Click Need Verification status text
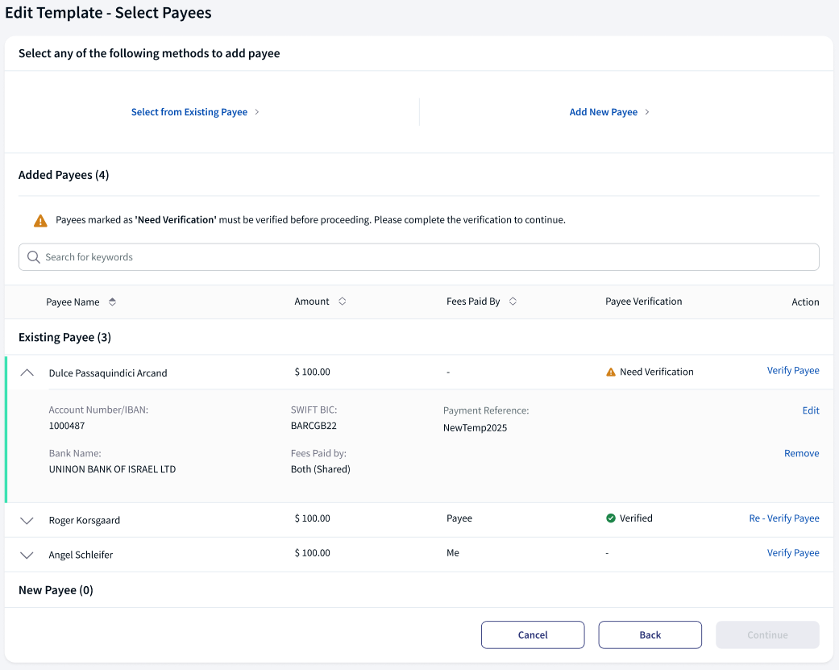The image size is (839, 670). click(657, 372)
